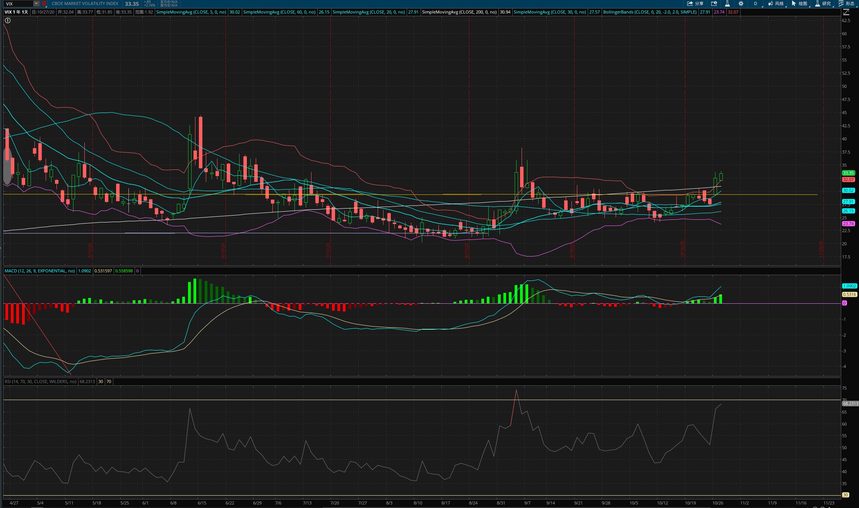Click the MACD 0.5316 signal bubble
This screenshot has height=508, width=859.
coord(850,294)
